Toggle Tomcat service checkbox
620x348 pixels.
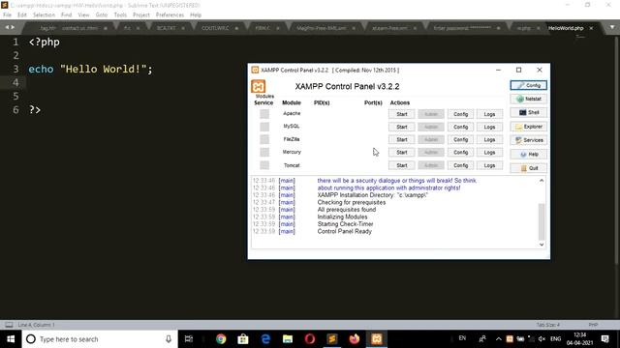(x=264, y=165)
